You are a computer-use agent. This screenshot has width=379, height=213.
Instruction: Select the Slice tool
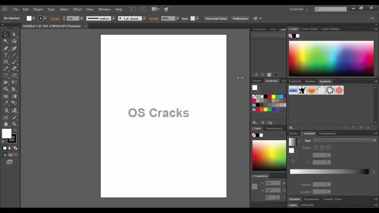coord(14,117)
